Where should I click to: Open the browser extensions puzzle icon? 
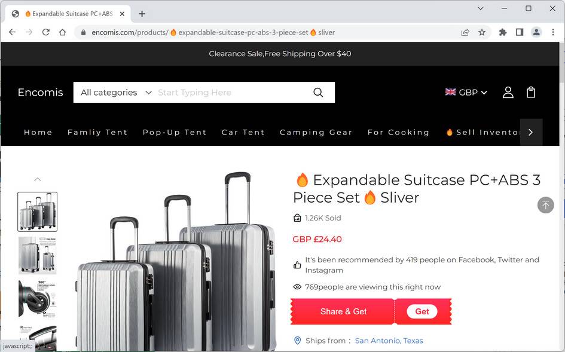point(502,32)
